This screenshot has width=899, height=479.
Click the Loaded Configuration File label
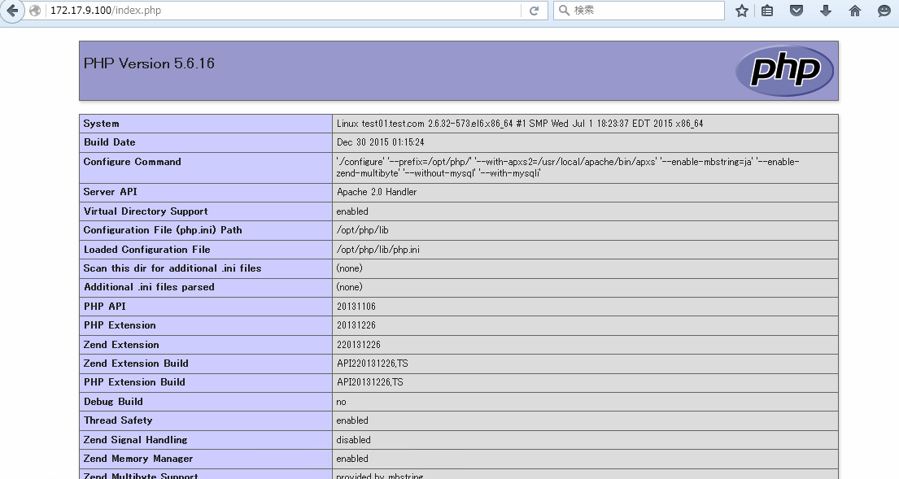coord(146,249)
